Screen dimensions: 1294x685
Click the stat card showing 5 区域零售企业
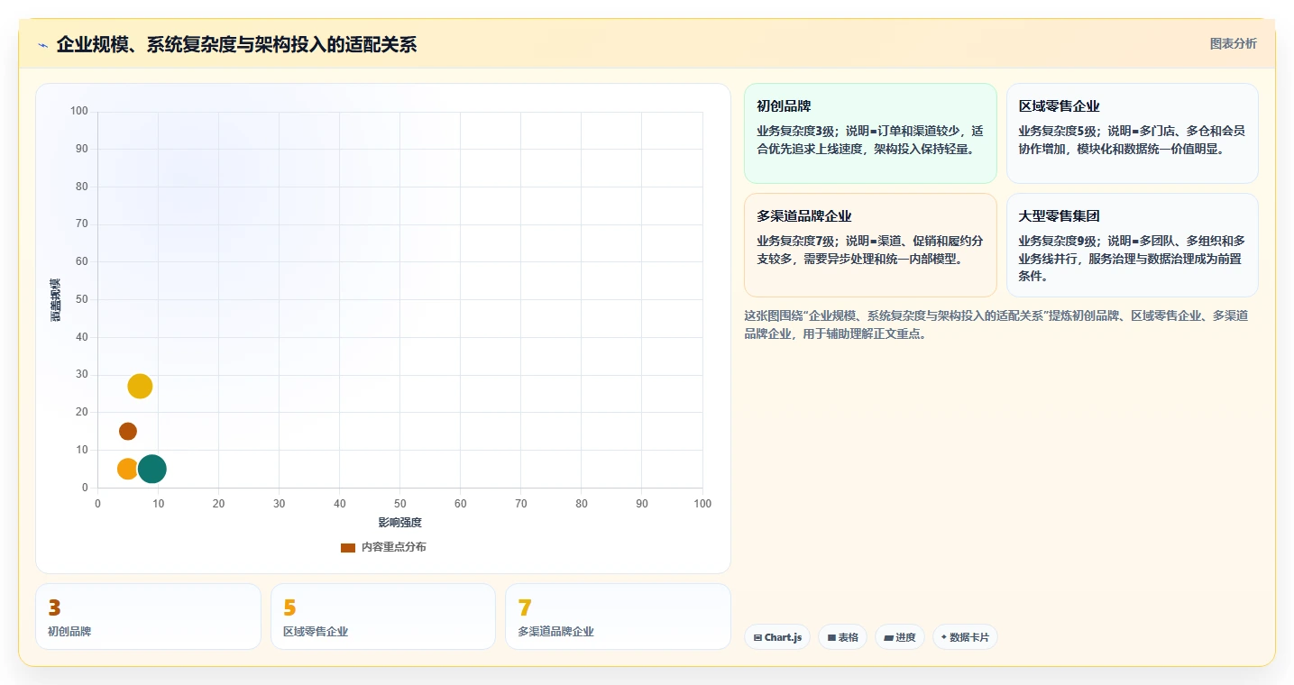[x=383, y=616]
